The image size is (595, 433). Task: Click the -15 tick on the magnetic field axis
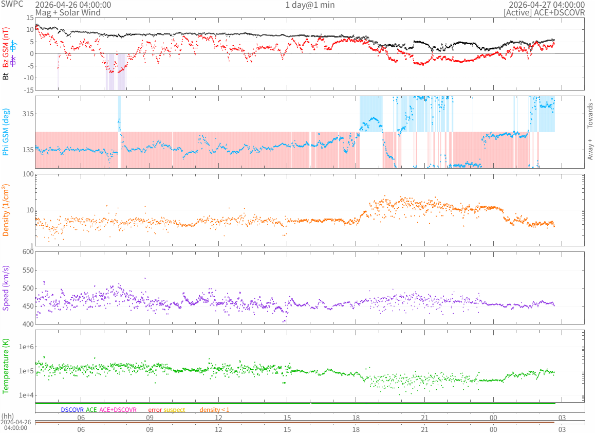(x=29, y=90)
